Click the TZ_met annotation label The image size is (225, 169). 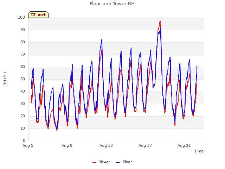pyautogui.click(x=38, y=15)
